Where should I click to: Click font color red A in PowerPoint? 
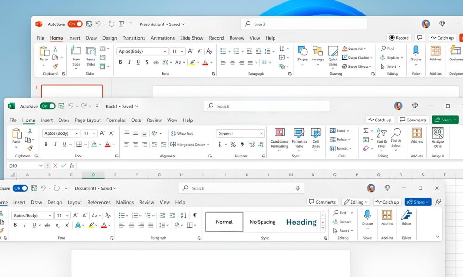coord(205,62)
